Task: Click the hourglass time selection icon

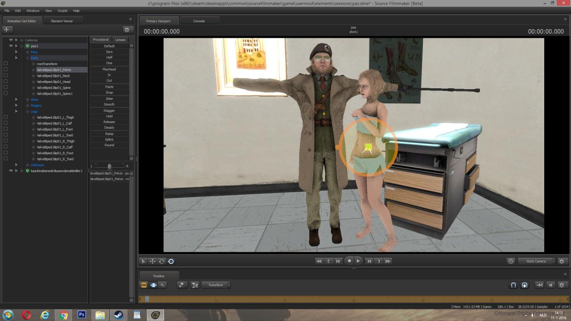Action: pos(194,285)
